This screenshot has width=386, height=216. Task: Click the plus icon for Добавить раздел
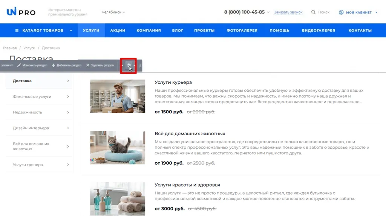pos(54,65)
